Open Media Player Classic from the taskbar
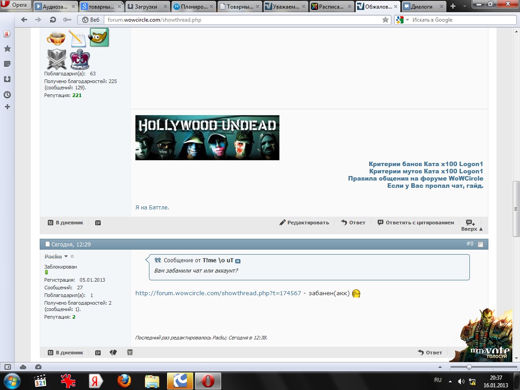The image size is (520, 390). coord(40,381)
